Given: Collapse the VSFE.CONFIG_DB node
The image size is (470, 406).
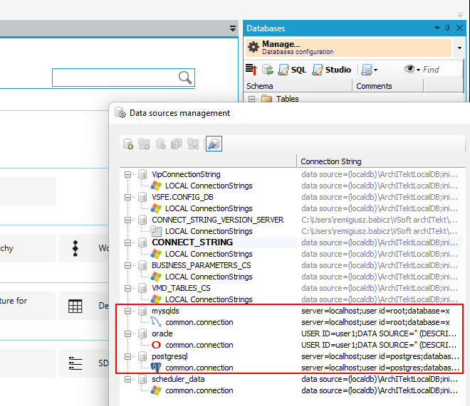Looking at the screenshot, I should tap(128, 197).
